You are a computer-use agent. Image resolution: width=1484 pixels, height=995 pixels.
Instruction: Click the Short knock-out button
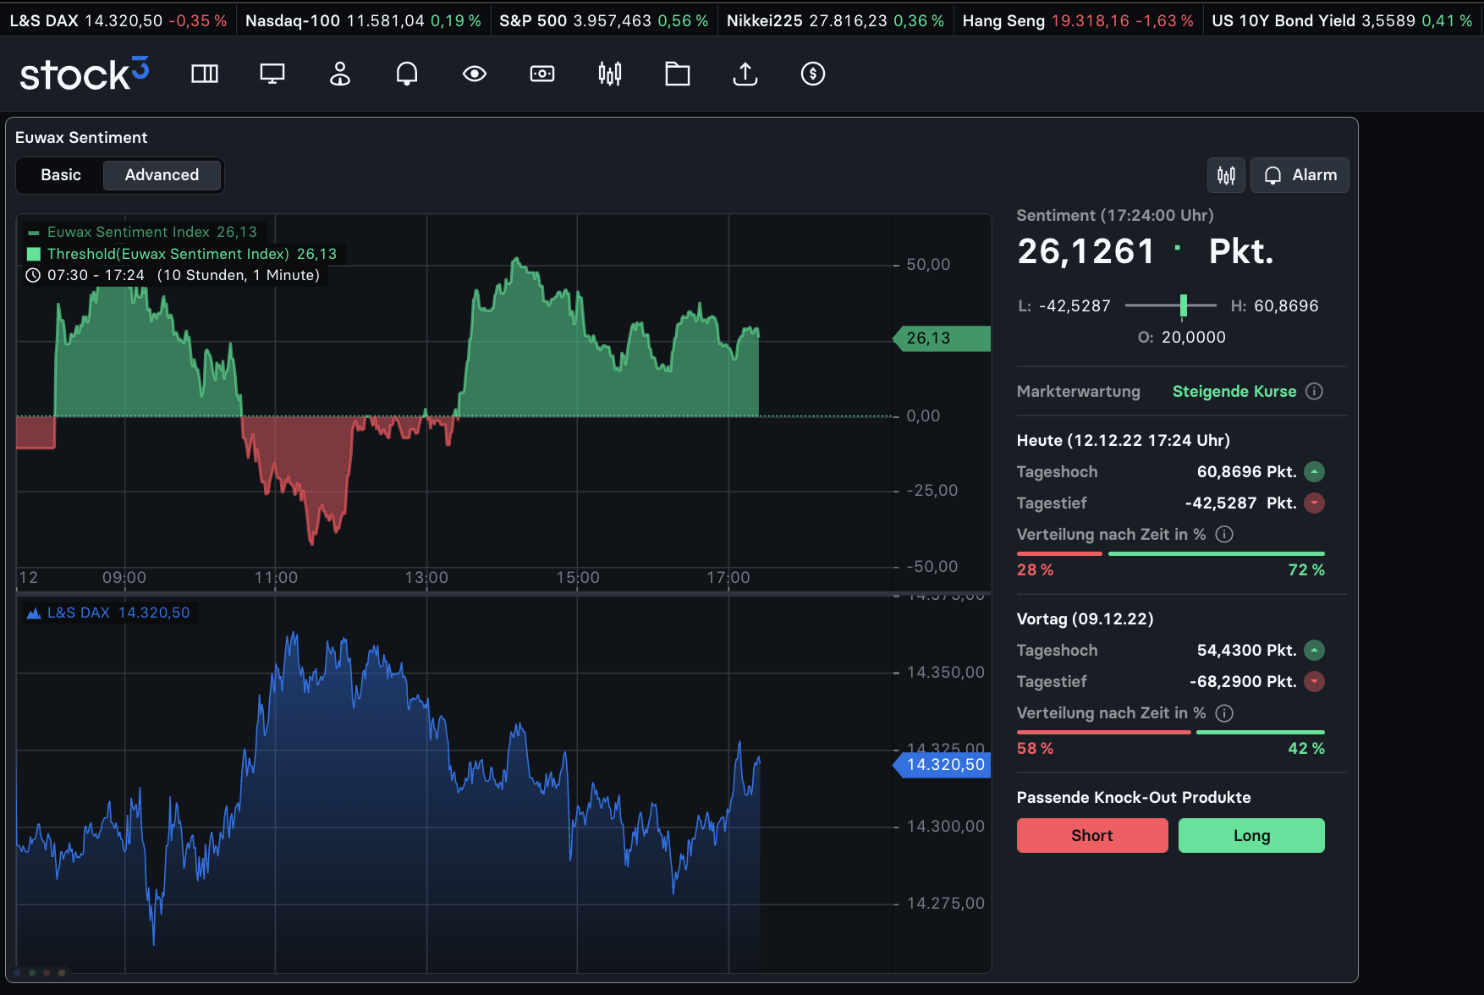(x=1092, y=835)
